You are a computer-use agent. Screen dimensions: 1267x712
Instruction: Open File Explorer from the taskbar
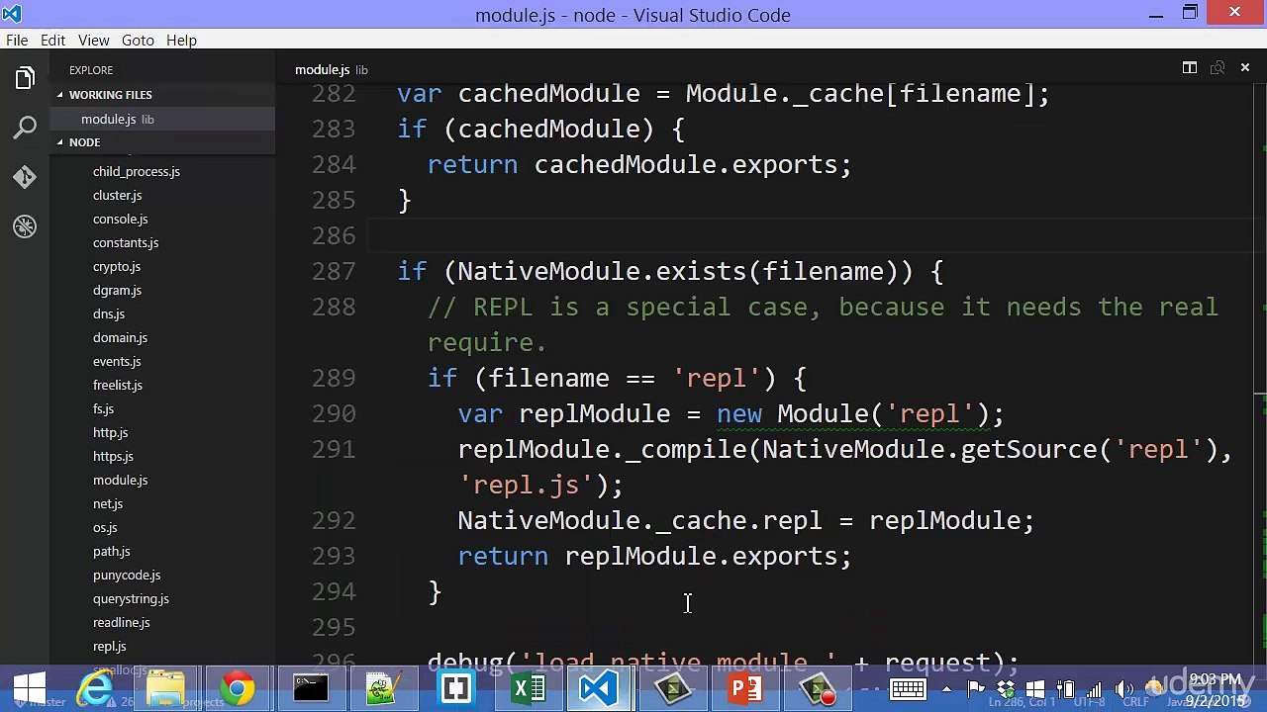coord(166,689)
